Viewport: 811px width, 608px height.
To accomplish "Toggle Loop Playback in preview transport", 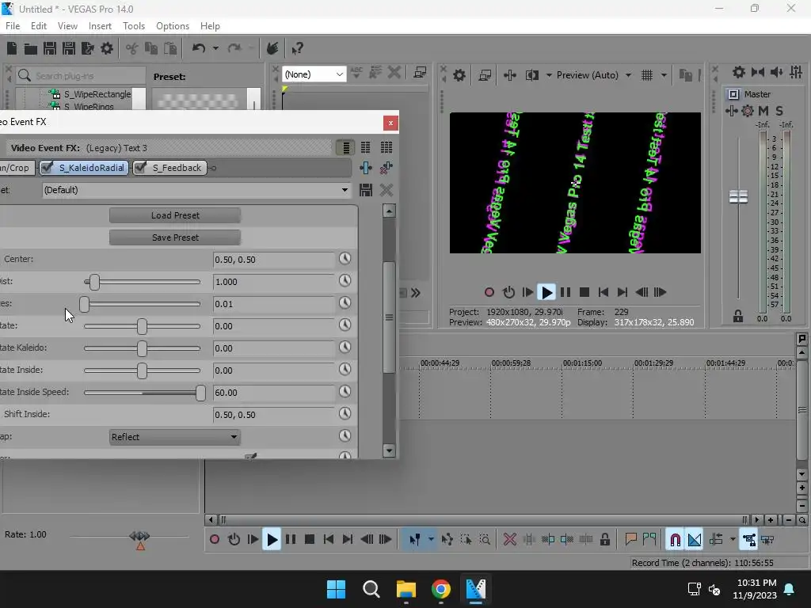I will [x=508, y=293].
